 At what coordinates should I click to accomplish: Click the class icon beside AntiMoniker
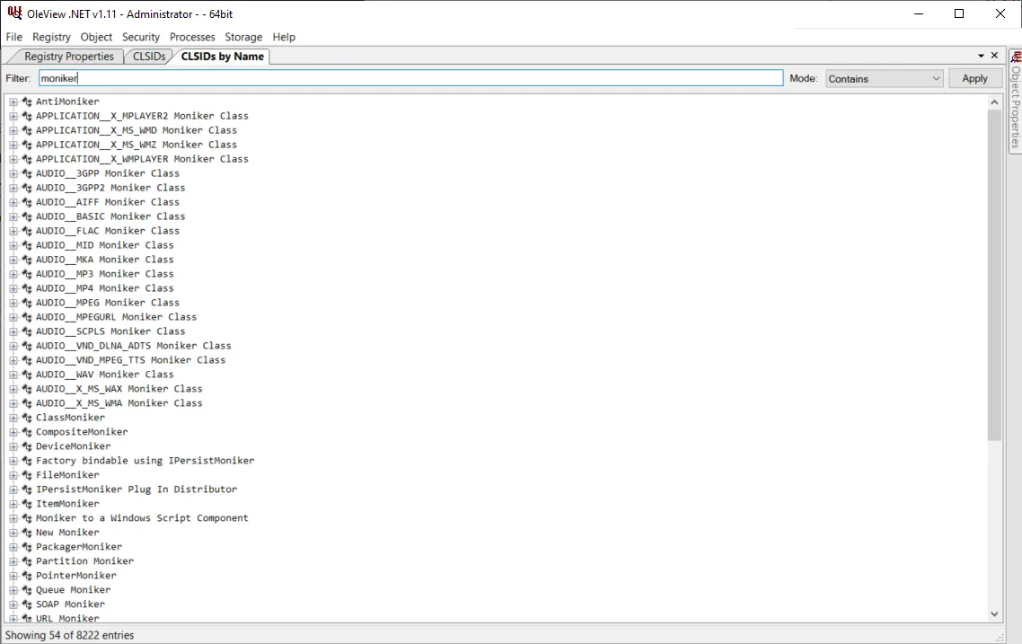(27, 101)
